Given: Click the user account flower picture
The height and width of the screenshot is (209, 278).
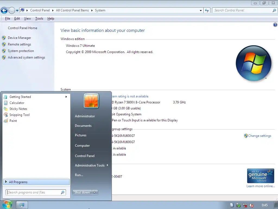Looking at the screenshot, I should [91, 101].
